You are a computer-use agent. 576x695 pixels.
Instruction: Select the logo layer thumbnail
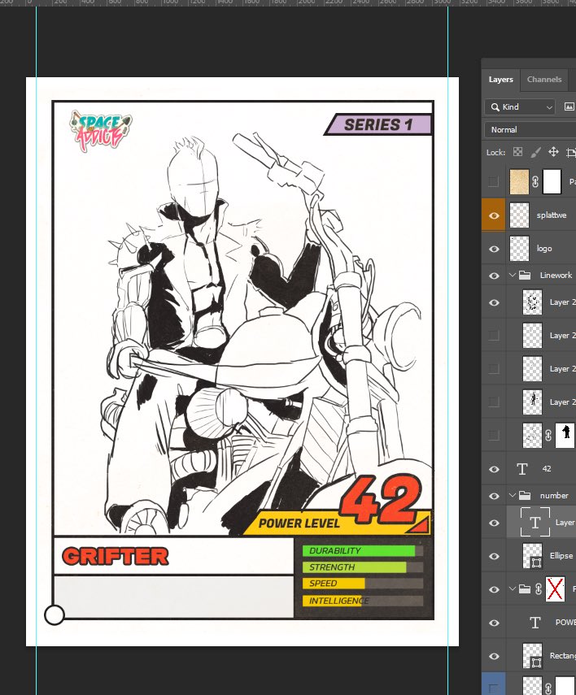(519, 248)
